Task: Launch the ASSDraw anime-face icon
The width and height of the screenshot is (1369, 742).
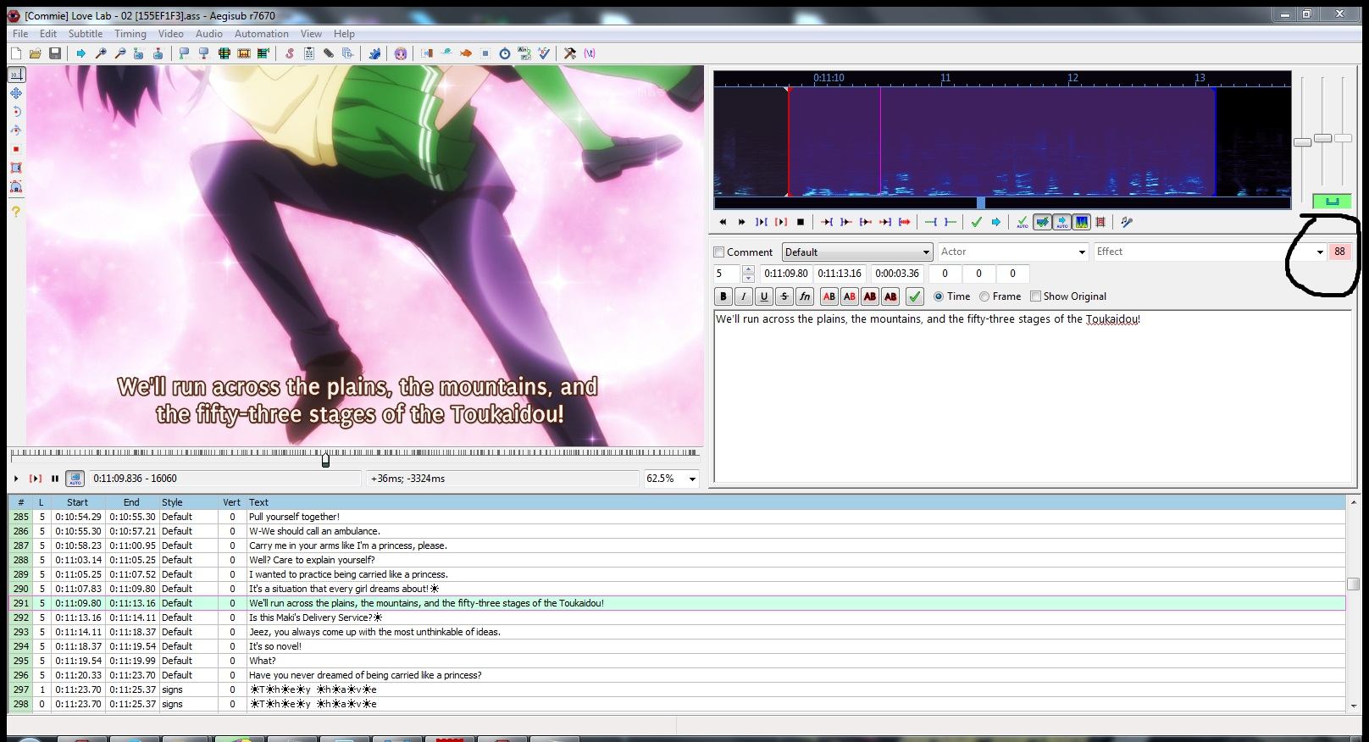Action: tap(401, 53)
